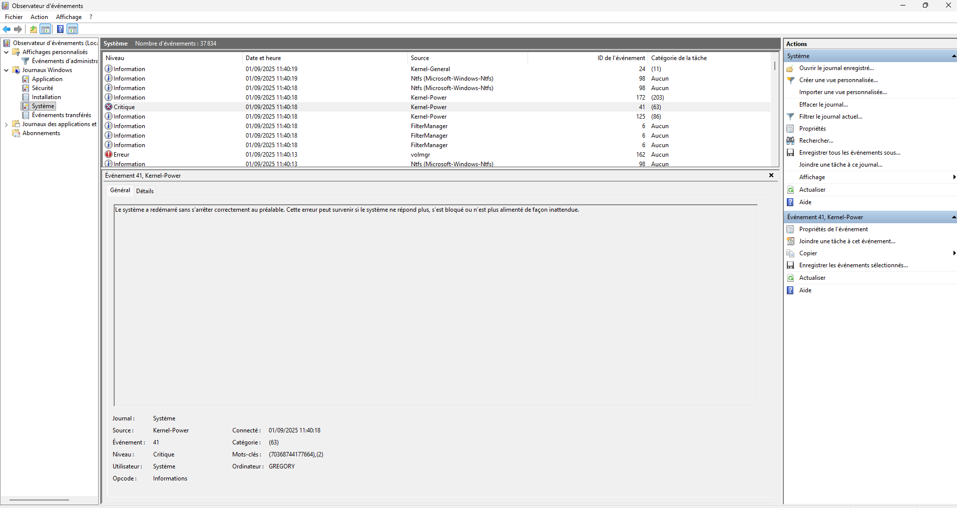Expand Journaux des applications et services node

7,124
